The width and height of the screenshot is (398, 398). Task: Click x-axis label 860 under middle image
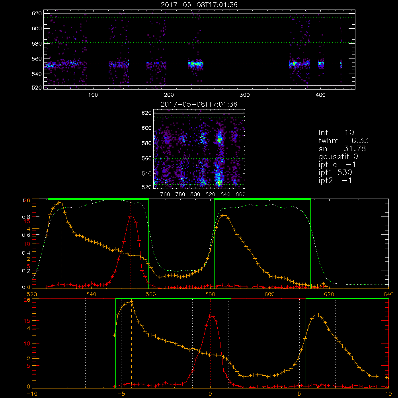click(241, 195)
